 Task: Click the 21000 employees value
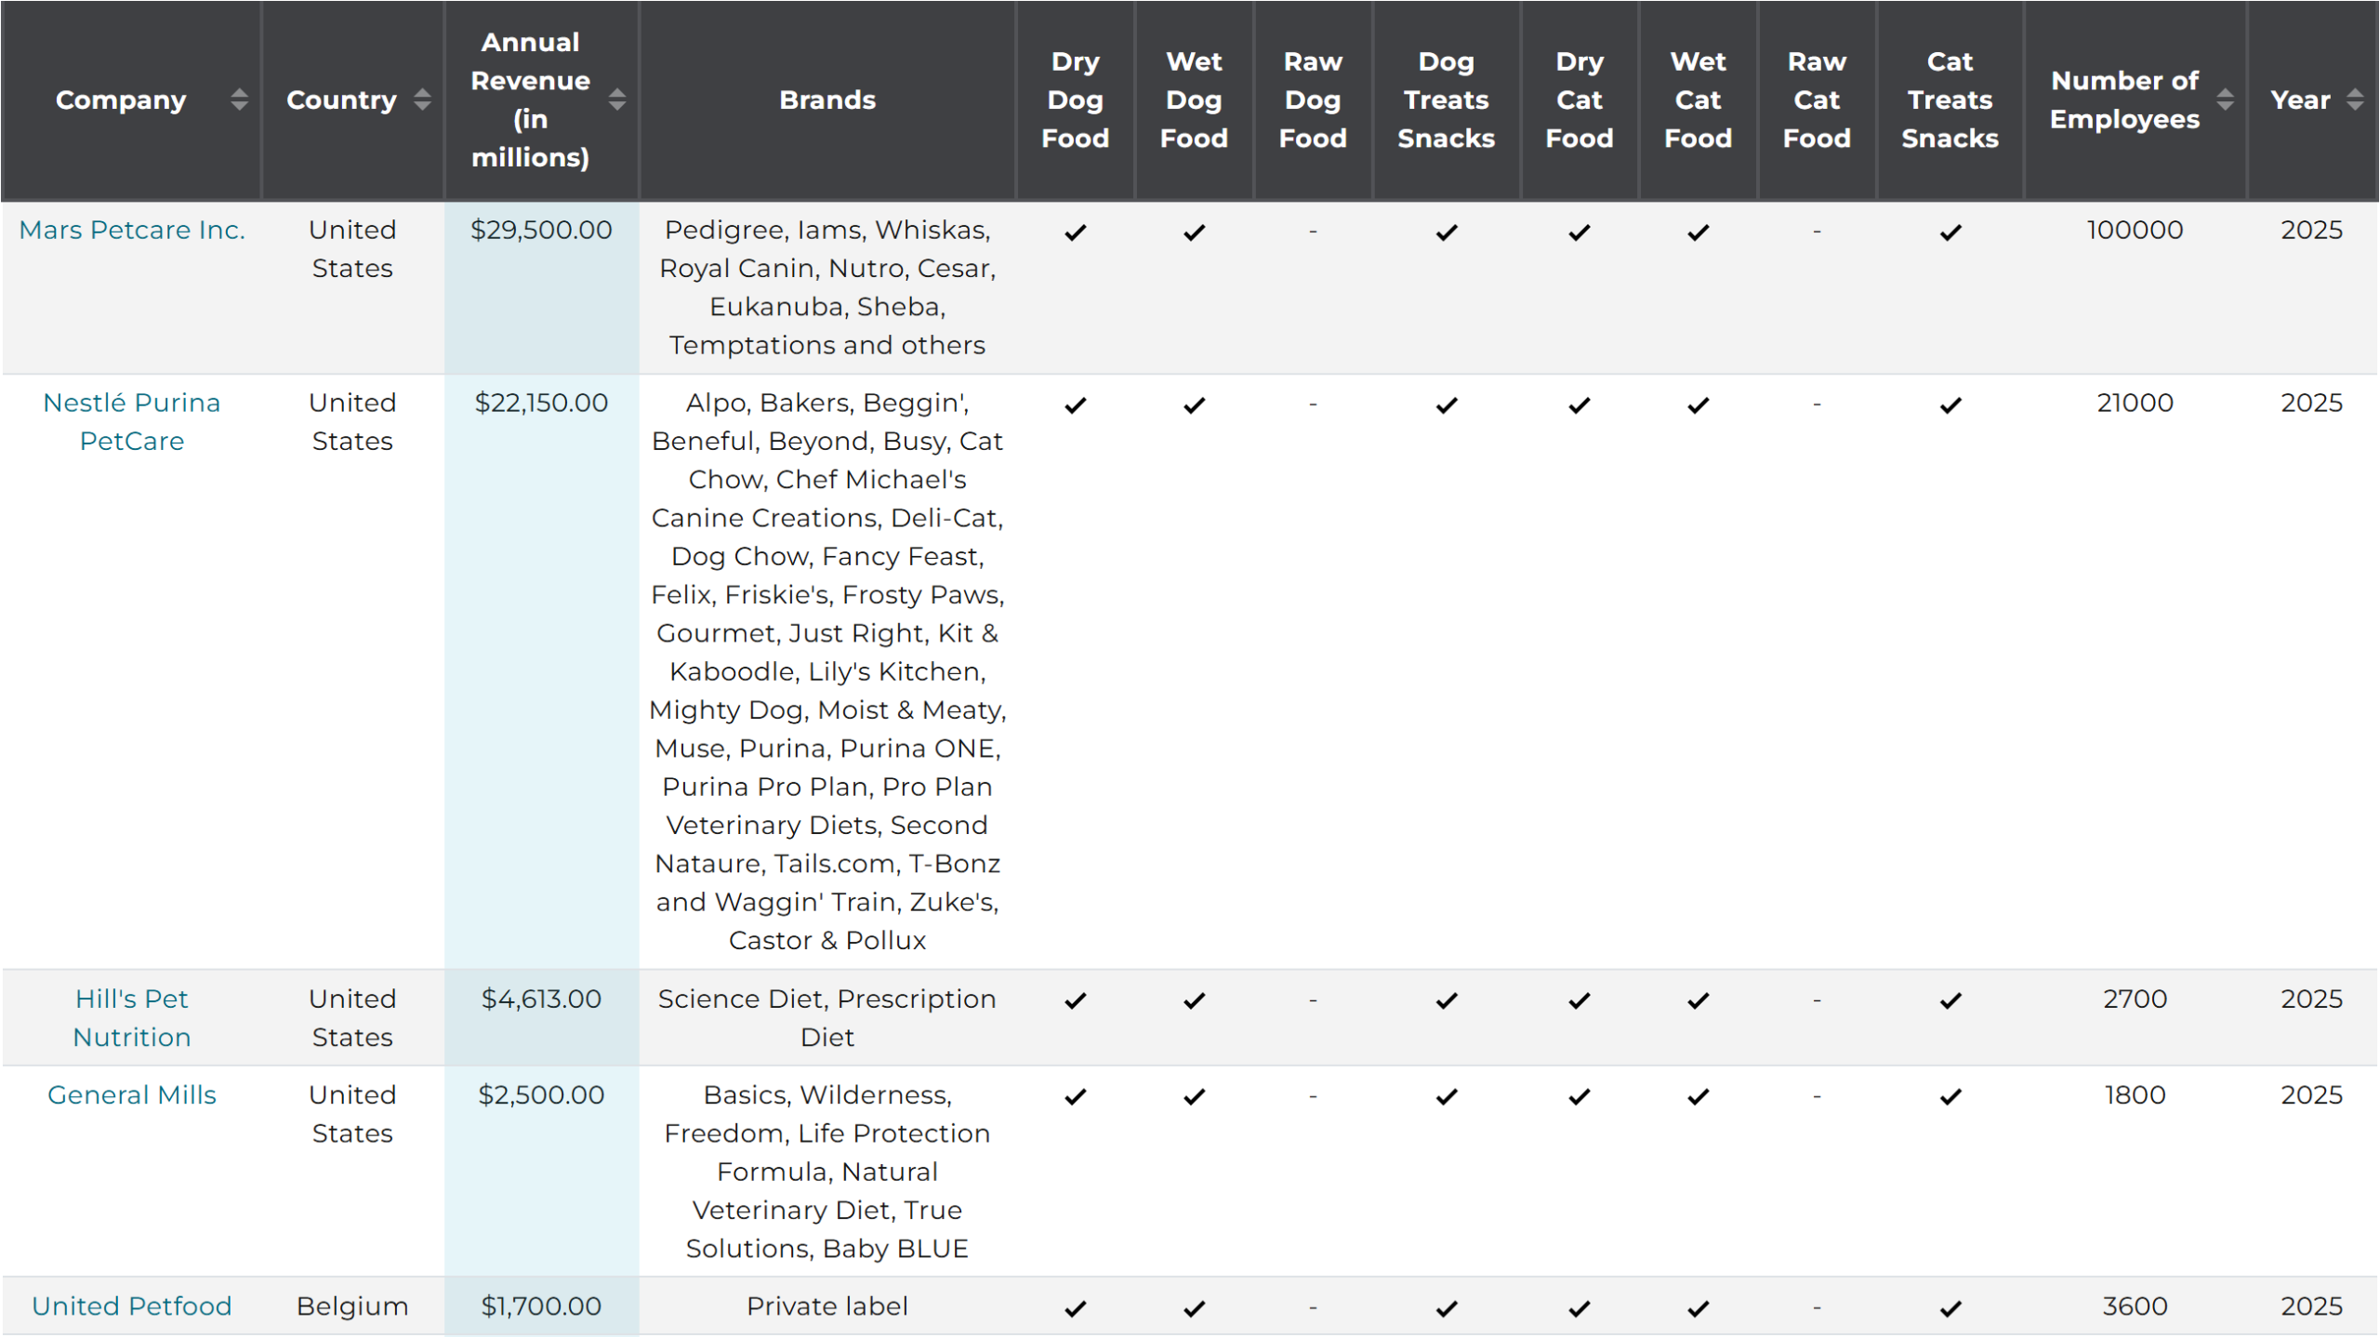[2135, 403]
